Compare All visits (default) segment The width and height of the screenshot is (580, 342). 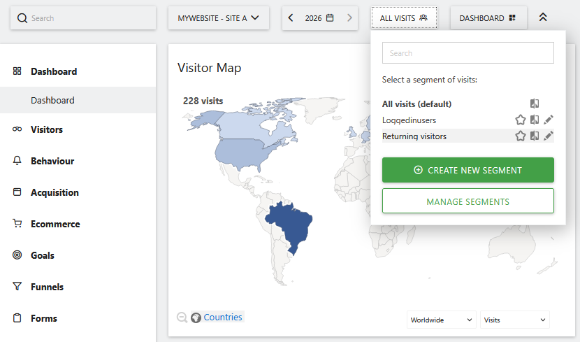tap(535, 104)
